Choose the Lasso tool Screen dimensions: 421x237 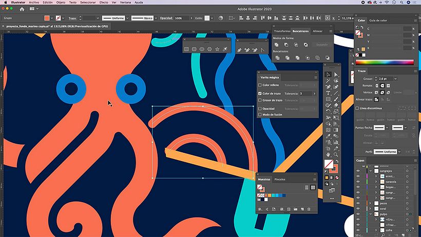coord(336,81)
